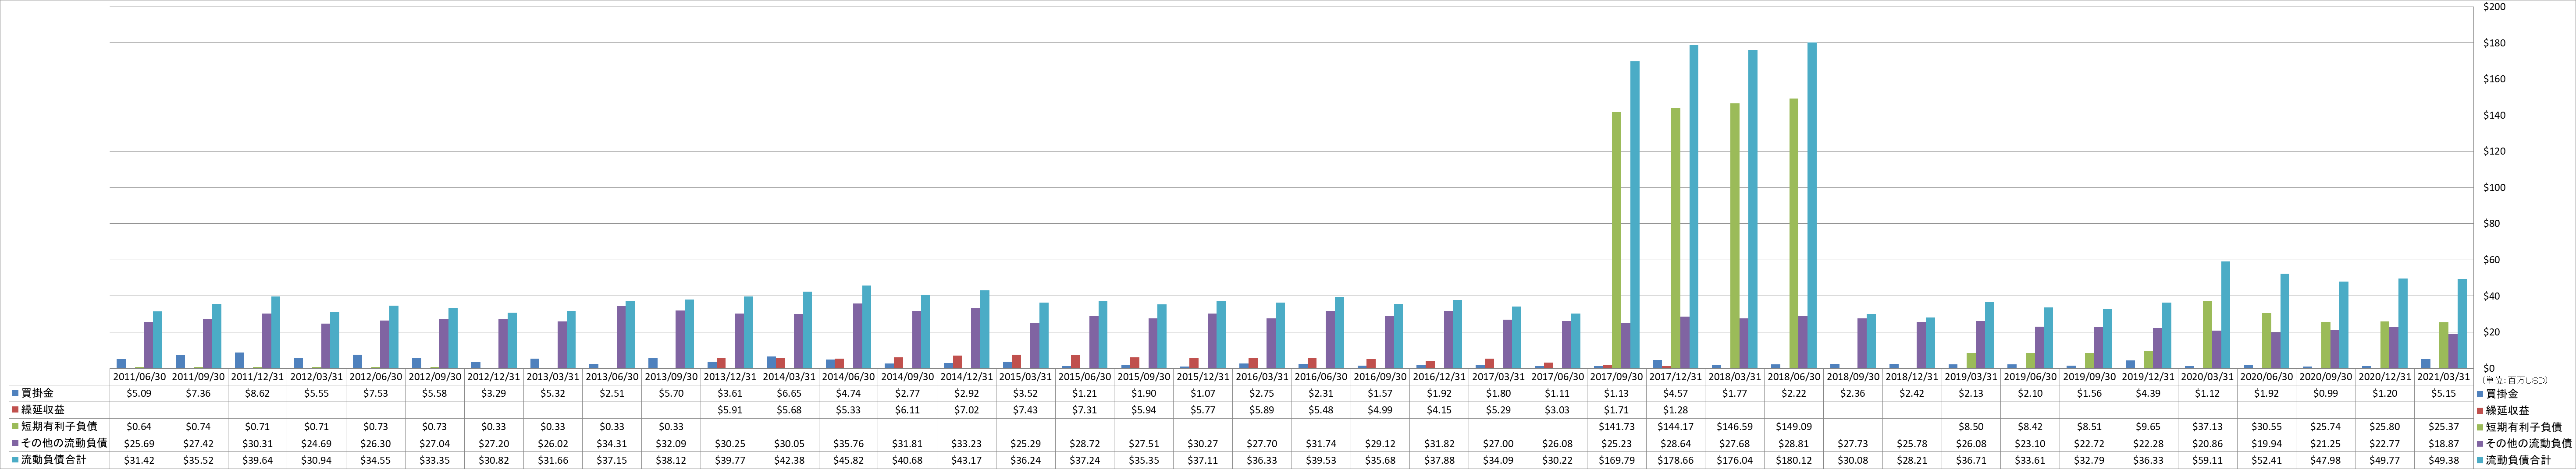Click the $59.11 total under 2020/03/31
The width and height of the screenshot is (2576, 469).
[x=2208, y=460]
